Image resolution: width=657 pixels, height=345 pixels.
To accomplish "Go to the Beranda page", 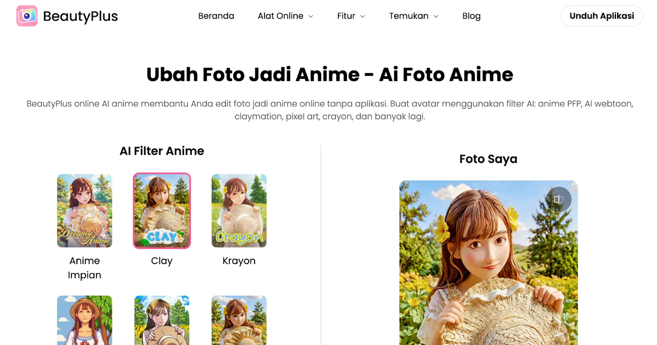I will [x=216, y=16].
